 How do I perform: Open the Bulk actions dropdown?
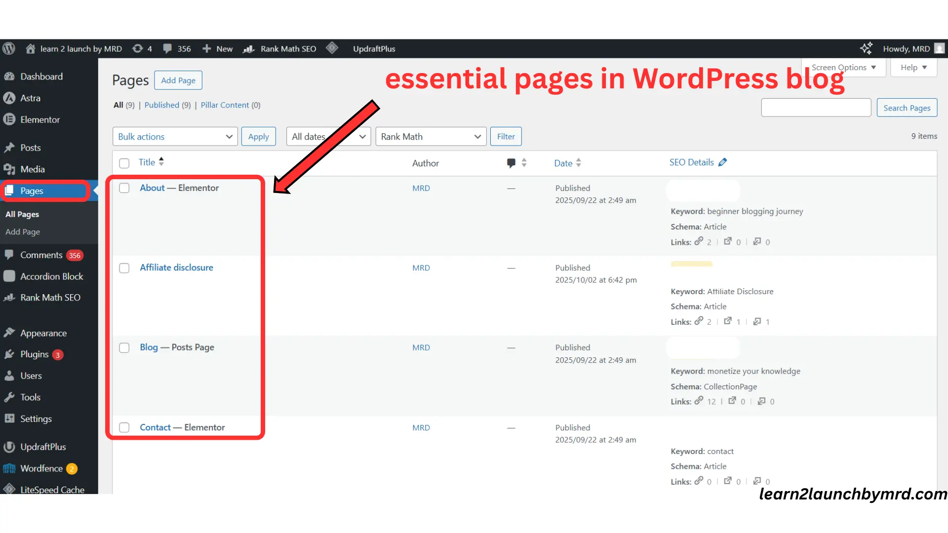pyautogui.click(x=175, y=137)
